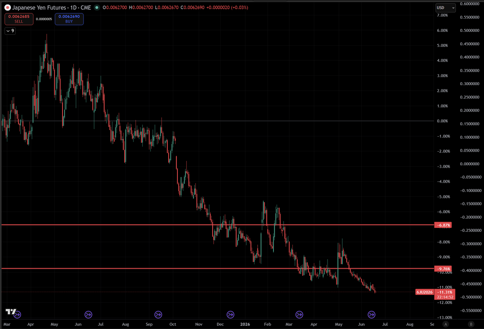This screenshot has height=329, width=484.
Task: Click the SELL 0.0062685 button
Action: (x=19, y=19)
